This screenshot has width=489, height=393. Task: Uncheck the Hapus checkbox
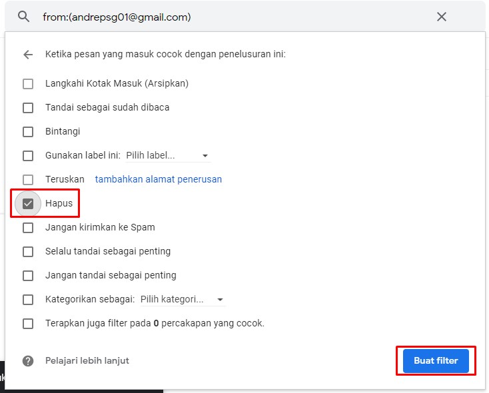click(x=28, y=204)
